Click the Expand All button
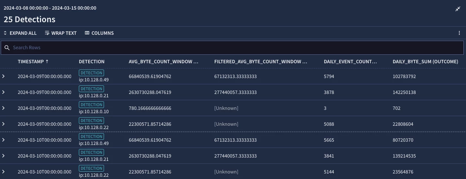 click(x=20, y=33)
